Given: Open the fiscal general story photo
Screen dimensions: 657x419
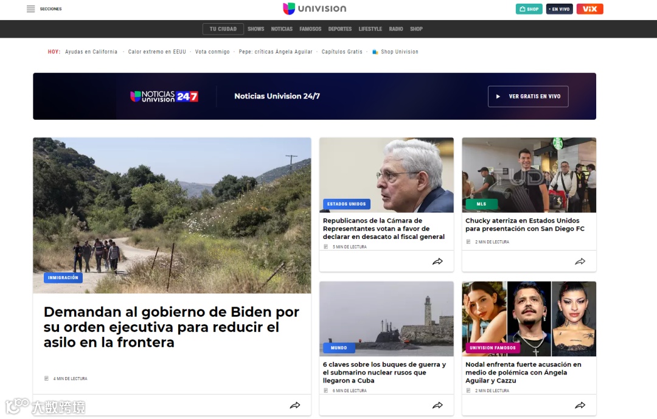Looking at the screenshot, I should [386, 175].
